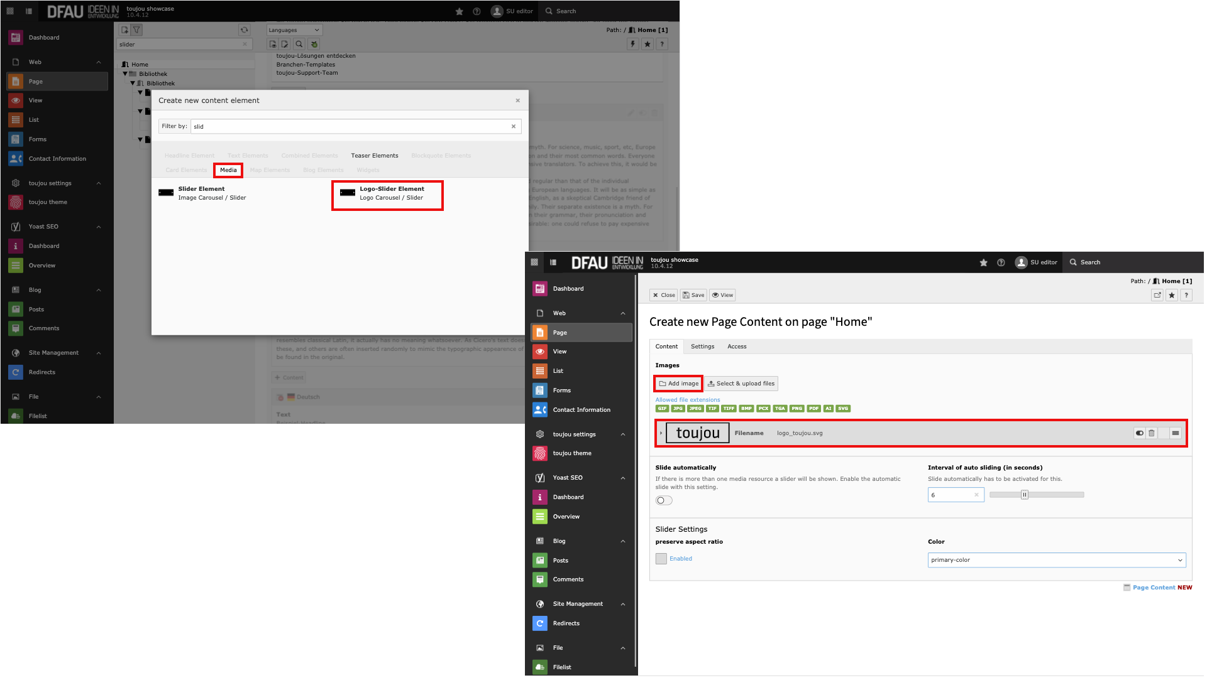
Task: Click the bookmark star in right docheader
Action: pos(1172,295)
